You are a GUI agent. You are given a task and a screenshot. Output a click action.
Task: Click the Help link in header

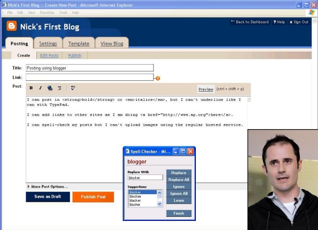point(279,22)
